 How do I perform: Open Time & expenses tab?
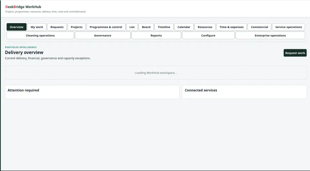pyautogui.click(x=232, y=27)
